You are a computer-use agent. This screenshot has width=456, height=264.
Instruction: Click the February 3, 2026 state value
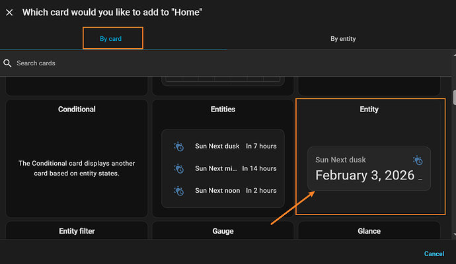click(365, 176)
